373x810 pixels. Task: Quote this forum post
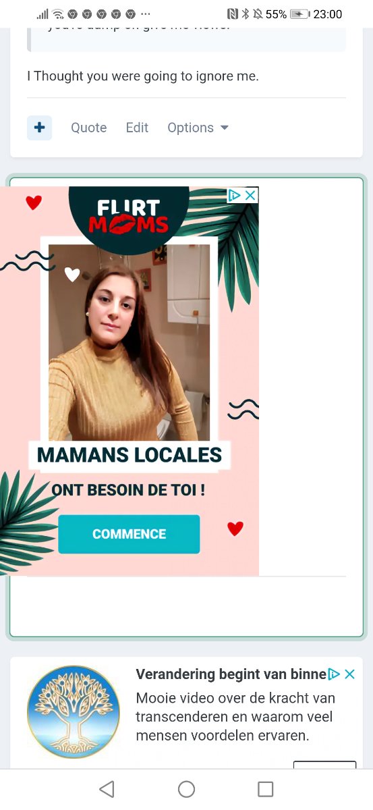[x=89, y=128]
